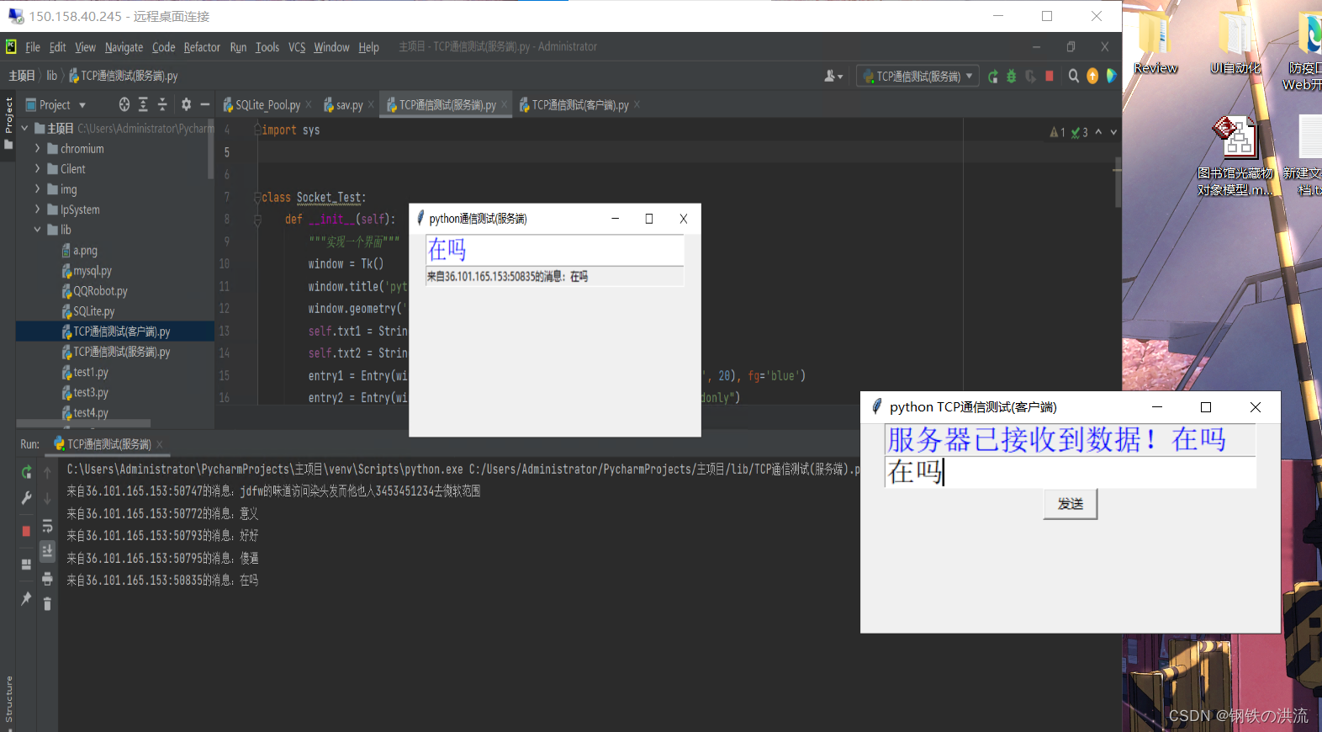Hide the Project panel with minus icon
The width and height of the screenshot is (1322, 732).
(x=204, y=104)
